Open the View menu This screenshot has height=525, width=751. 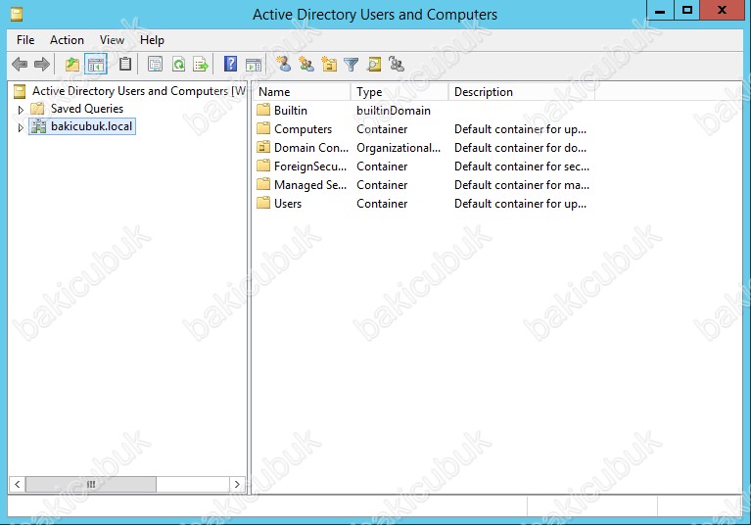pos(112,40)
